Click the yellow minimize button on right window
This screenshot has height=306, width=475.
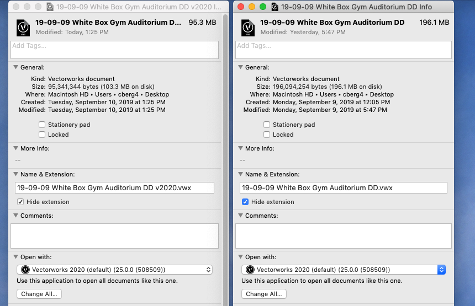[252, 7]
